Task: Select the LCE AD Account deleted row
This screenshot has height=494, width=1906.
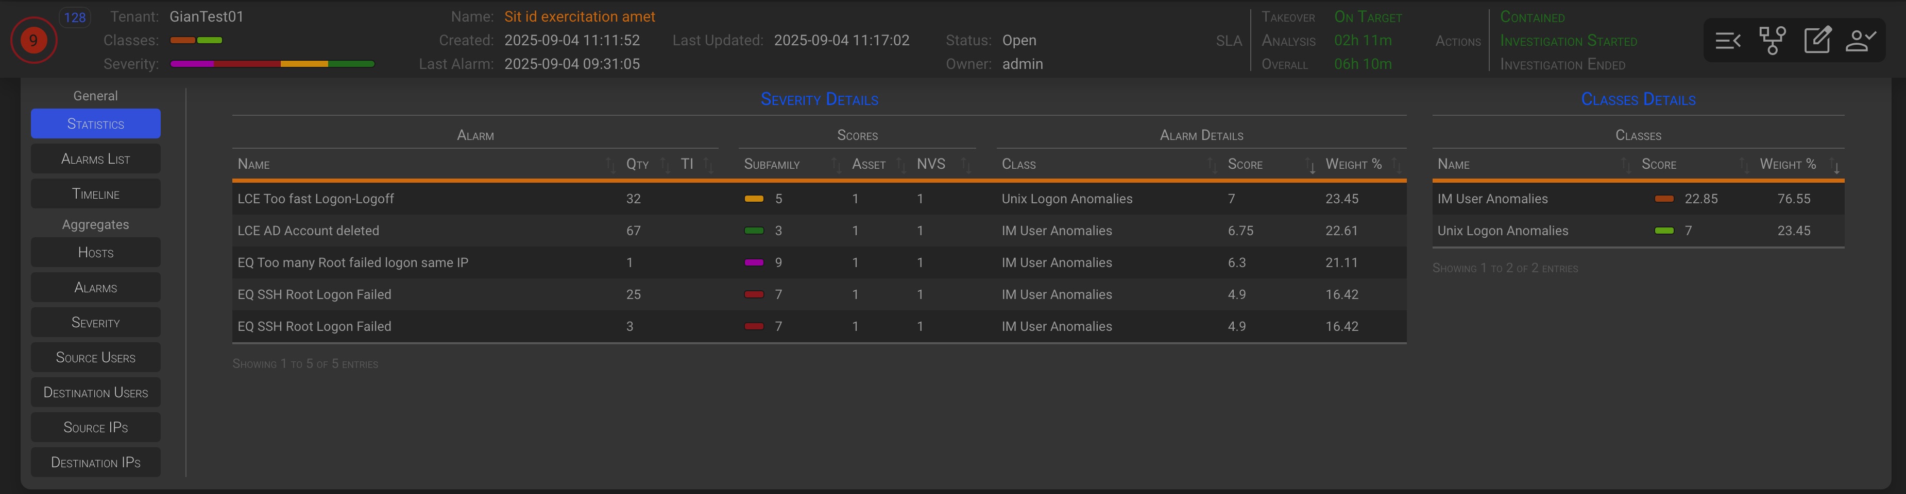Action: pos(308,231)
